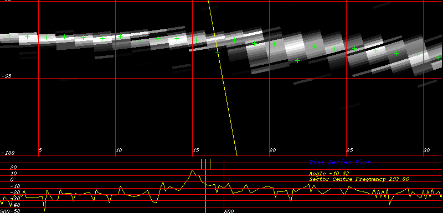This screenshot has width=443, height=213.
Task: Select the Sector Centre Frequency 293.06 readout
Action: pos(359,179)
